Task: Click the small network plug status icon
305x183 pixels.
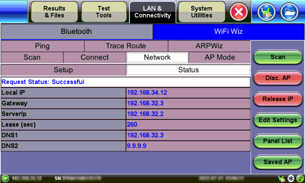Action: click(282, 178)
